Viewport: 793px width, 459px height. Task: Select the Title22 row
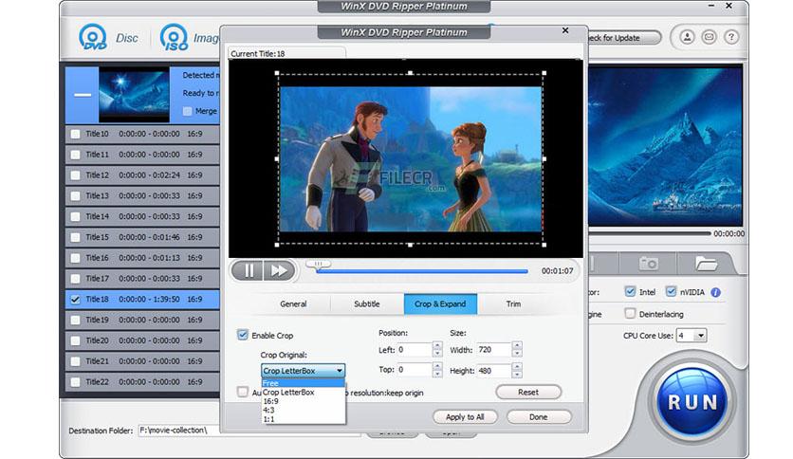coord(142,382)
